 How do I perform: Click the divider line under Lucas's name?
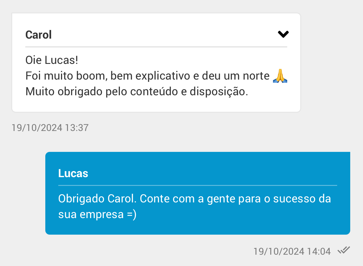(197, 185)
